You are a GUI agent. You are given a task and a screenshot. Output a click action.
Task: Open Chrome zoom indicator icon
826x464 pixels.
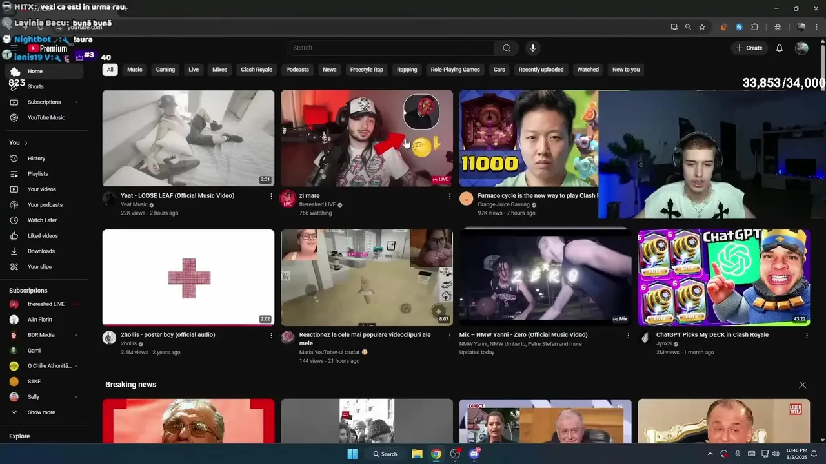tap(688, 27)
